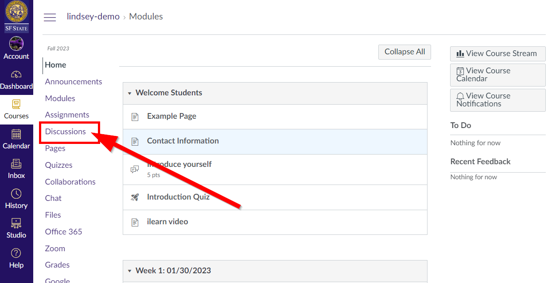Image resolution: width=548 pixels, height=283 pixels.
Task: Open the Inbox icon
Action: [x=16, y=164]
